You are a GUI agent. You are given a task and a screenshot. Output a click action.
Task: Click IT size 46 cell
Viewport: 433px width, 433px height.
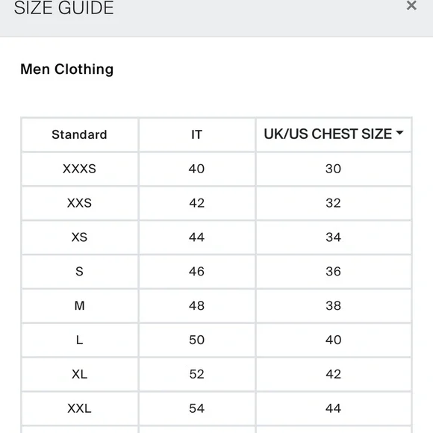[x=197, y=272]
